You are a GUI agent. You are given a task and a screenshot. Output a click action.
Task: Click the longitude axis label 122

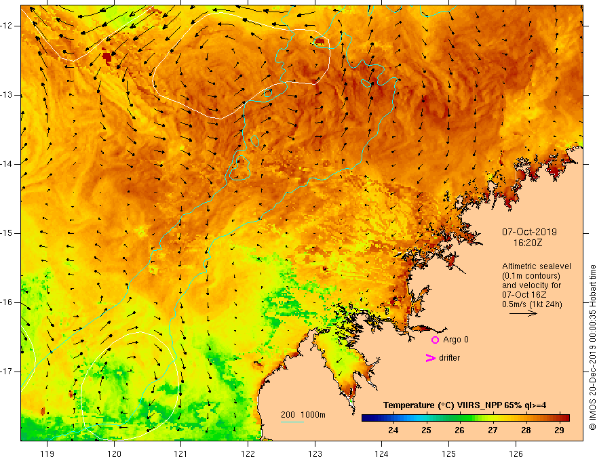pos(248,454)
